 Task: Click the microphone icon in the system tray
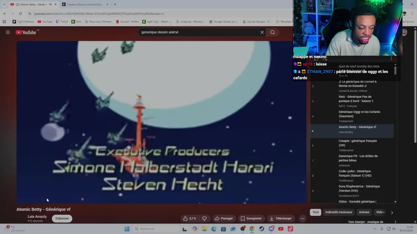(382, 229)
